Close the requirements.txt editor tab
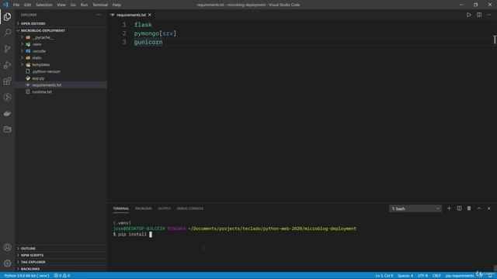Screen dimensions: 497x279 coord(150,15)
